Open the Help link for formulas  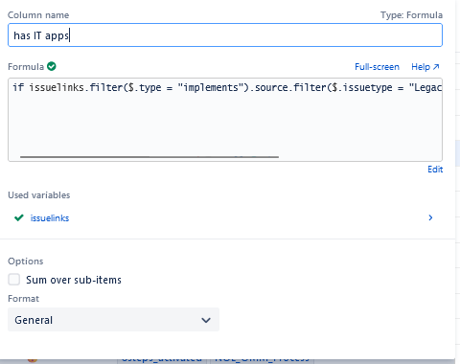tap(425, 67)
